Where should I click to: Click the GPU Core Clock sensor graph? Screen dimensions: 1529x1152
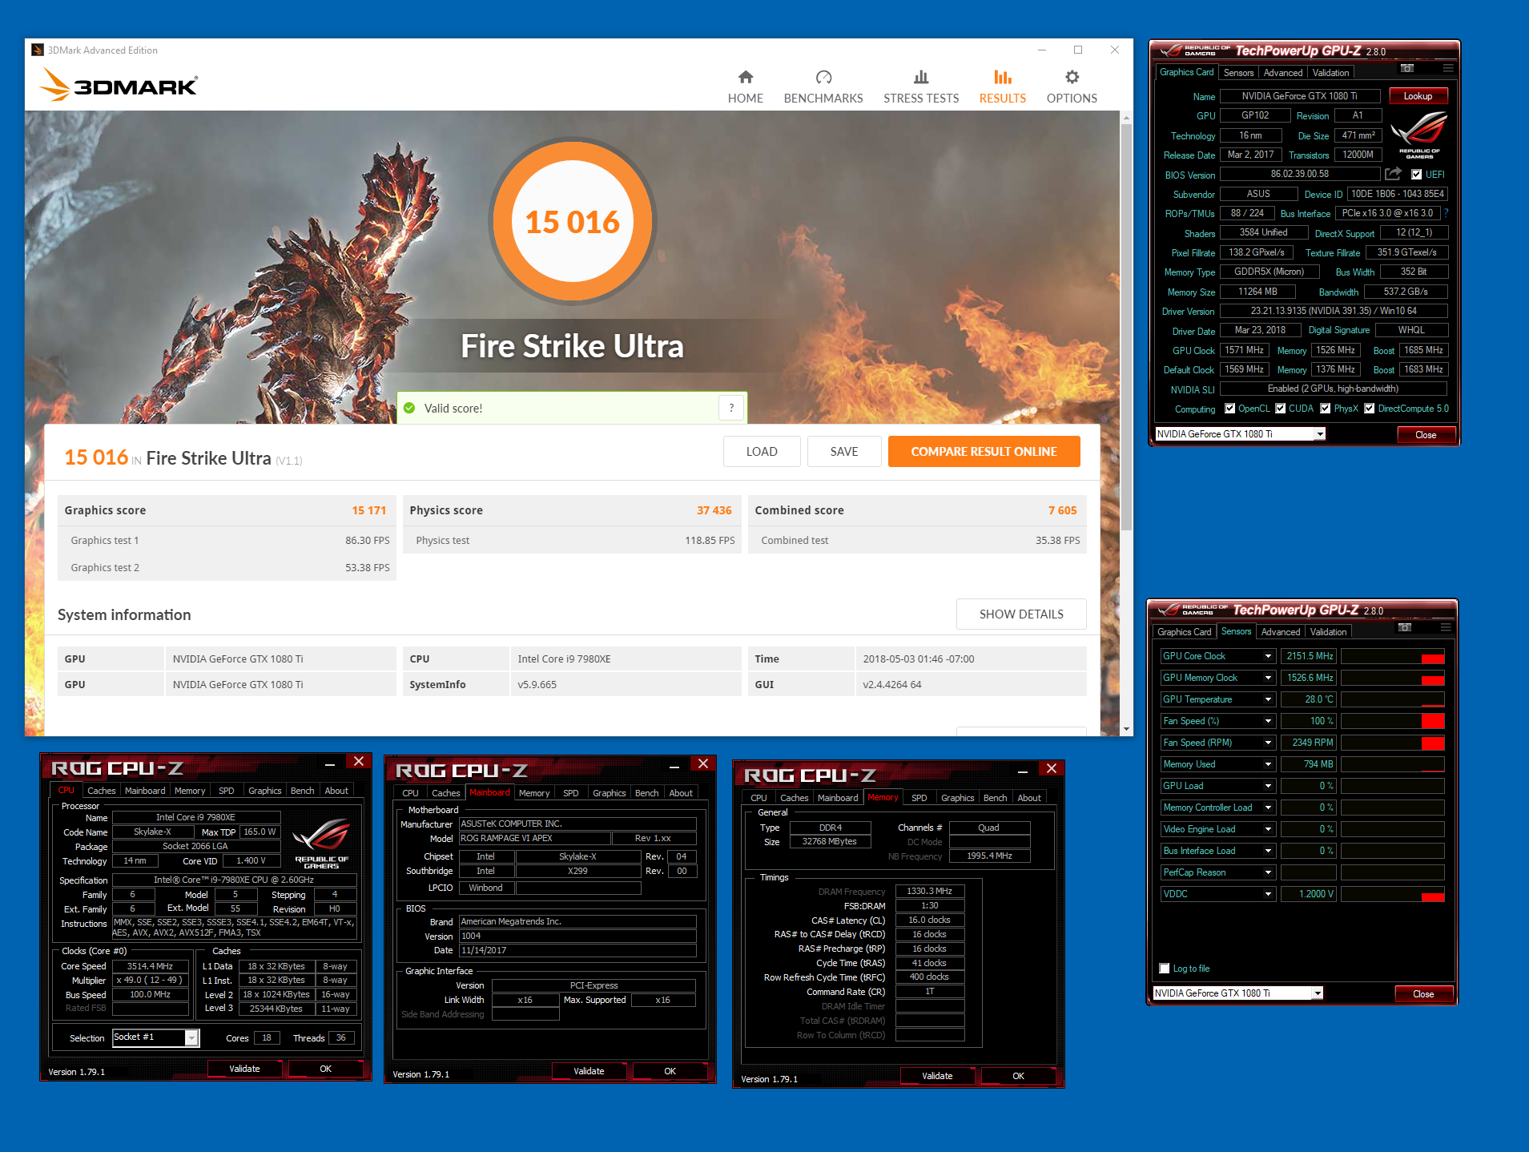tap(1392, 656)
